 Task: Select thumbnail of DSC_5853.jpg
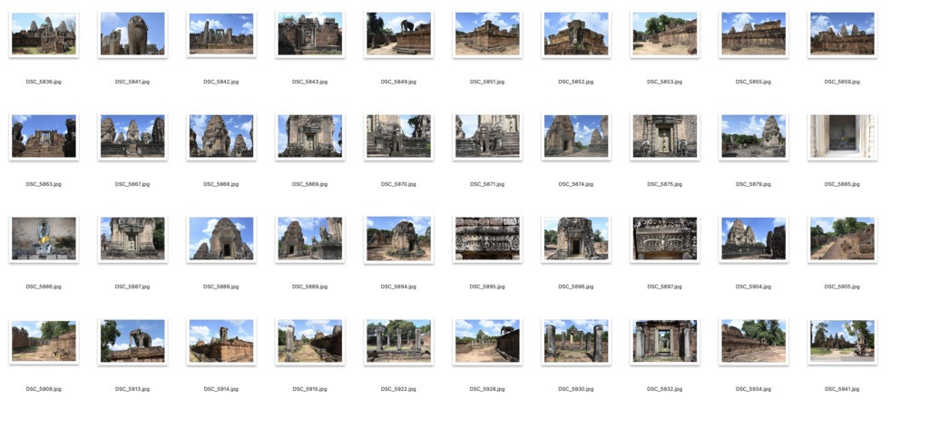pyautogui.click(x=665, y=34)
